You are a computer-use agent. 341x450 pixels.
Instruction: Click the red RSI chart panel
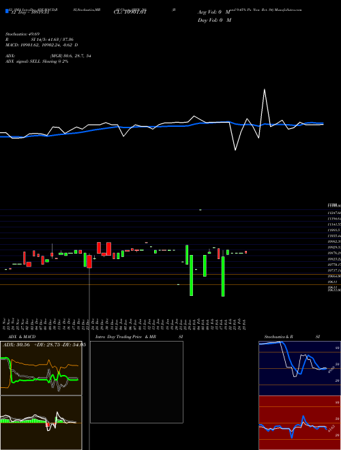pyautogui.click(x=299, y=423)
